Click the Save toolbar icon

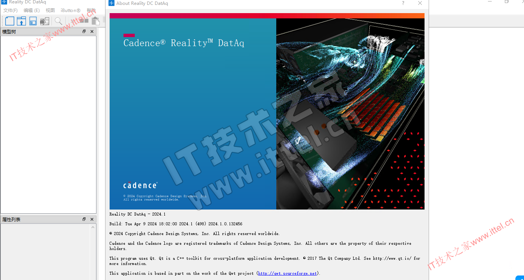33,21
